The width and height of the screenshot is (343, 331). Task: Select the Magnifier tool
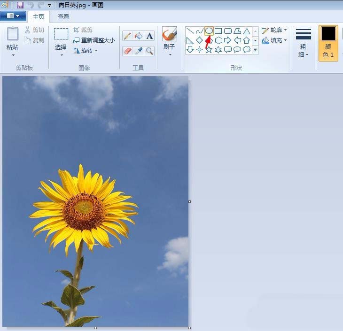(149, 51)
